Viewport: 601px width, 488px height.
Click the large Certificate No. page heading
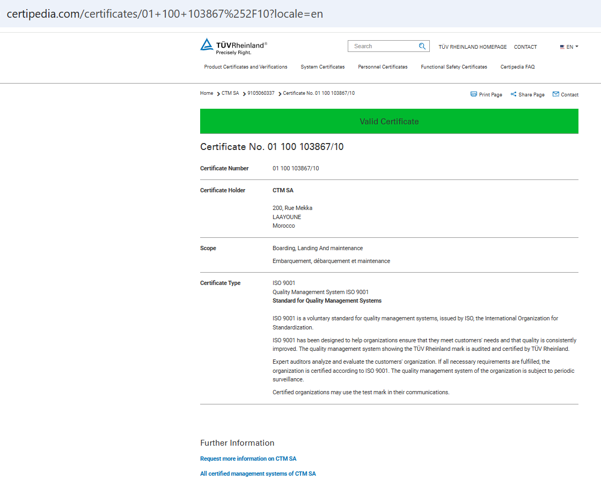tap(272, 147)
